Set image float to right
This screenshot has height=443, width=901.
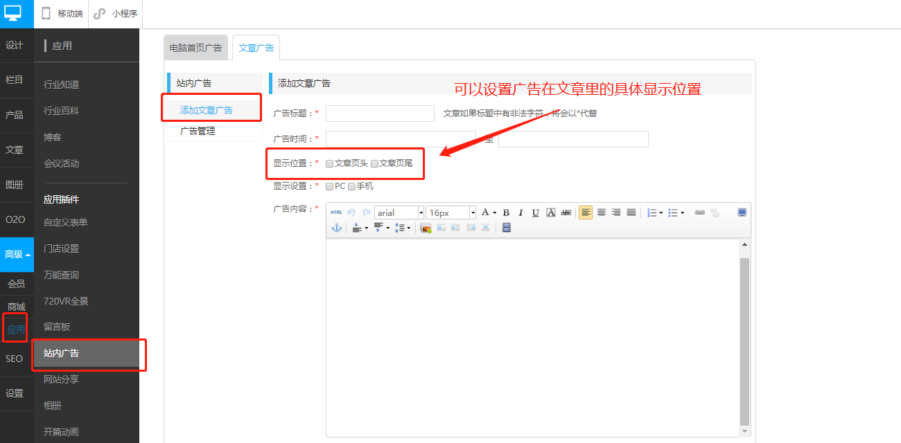coord(471,228)
